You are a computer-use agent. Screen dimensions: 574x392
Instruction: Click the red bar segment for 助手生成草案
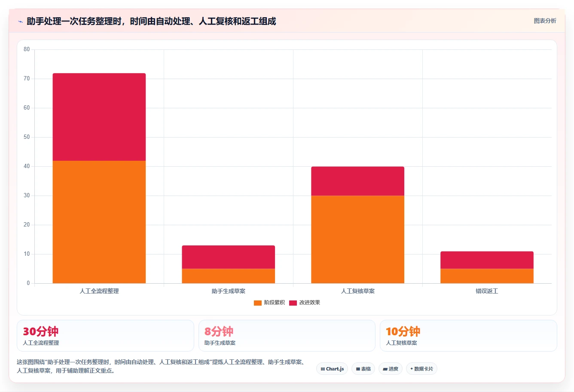[229, 257]
